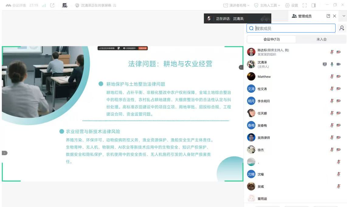Screen dimensions: 347x207
Task: Switch to the 未入会 tab
Action: tap(321, 39)
